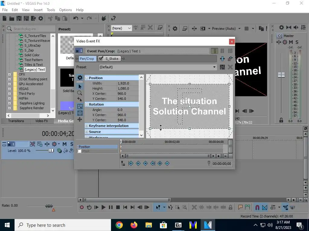309x231 pixels.
Task: Select the S_Shake plug-in button in chain
Action: (x=112, y=59)
